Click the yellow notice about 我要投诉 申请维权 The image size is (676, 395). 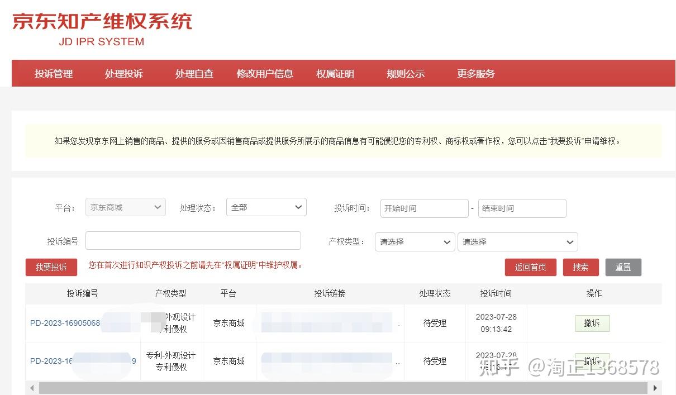click(x=343, y=141)
